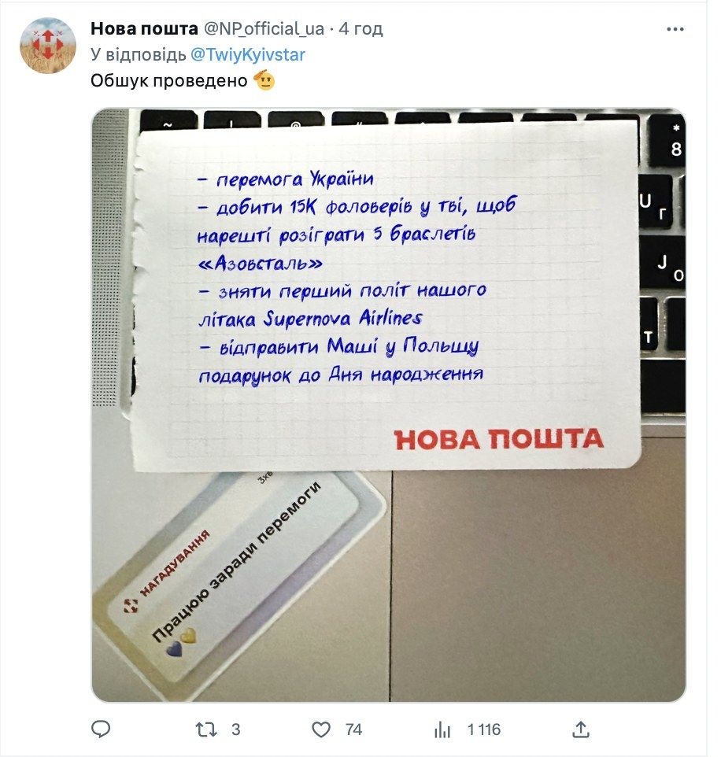Screen dimensions: 721x757
Task: Click the like count 74
Action: (353, 729)
